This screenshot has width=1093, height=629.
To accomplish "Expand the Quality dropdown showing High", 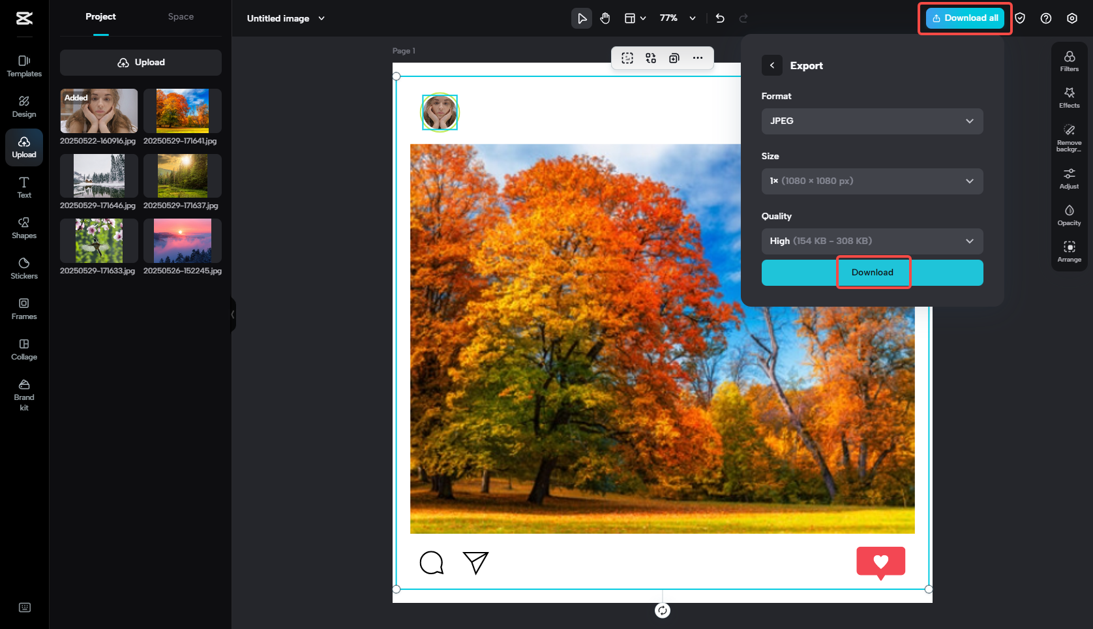I will [x=872, y=241].
